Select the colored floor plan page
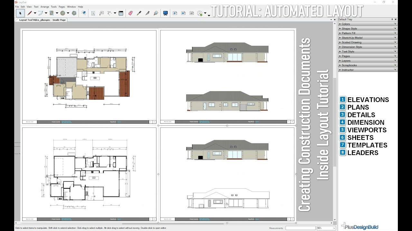The width and height of the screenshot is (412, 231). pos(89,77)
